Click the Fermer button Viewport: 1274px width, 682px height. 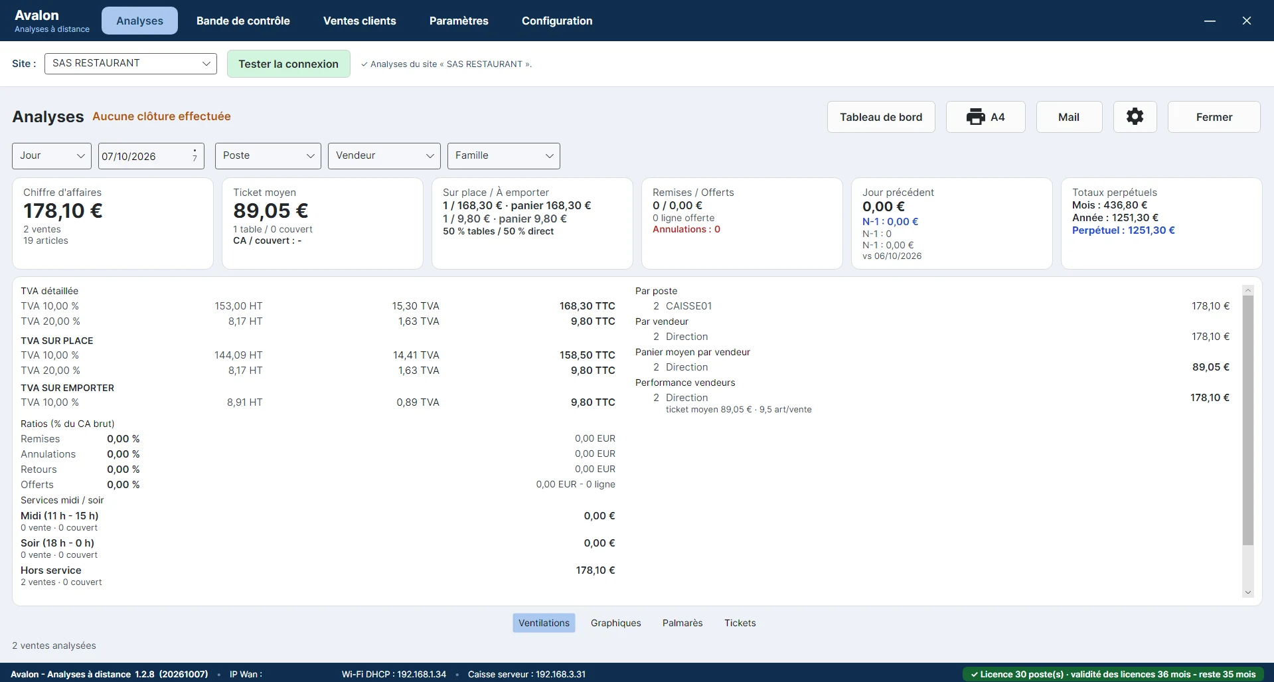click(x=1214, y=117)
